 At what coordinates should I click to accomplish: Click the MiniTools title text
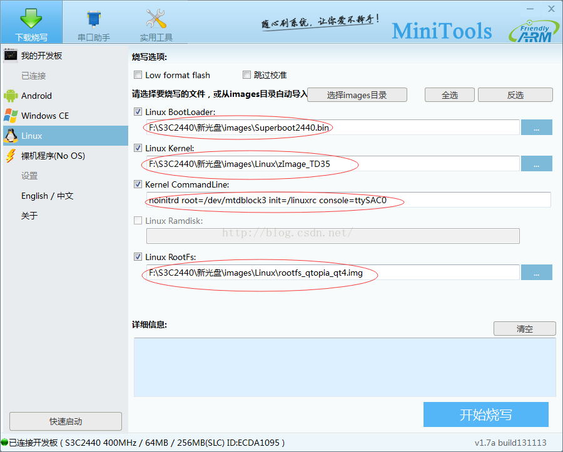coord(442,31)
